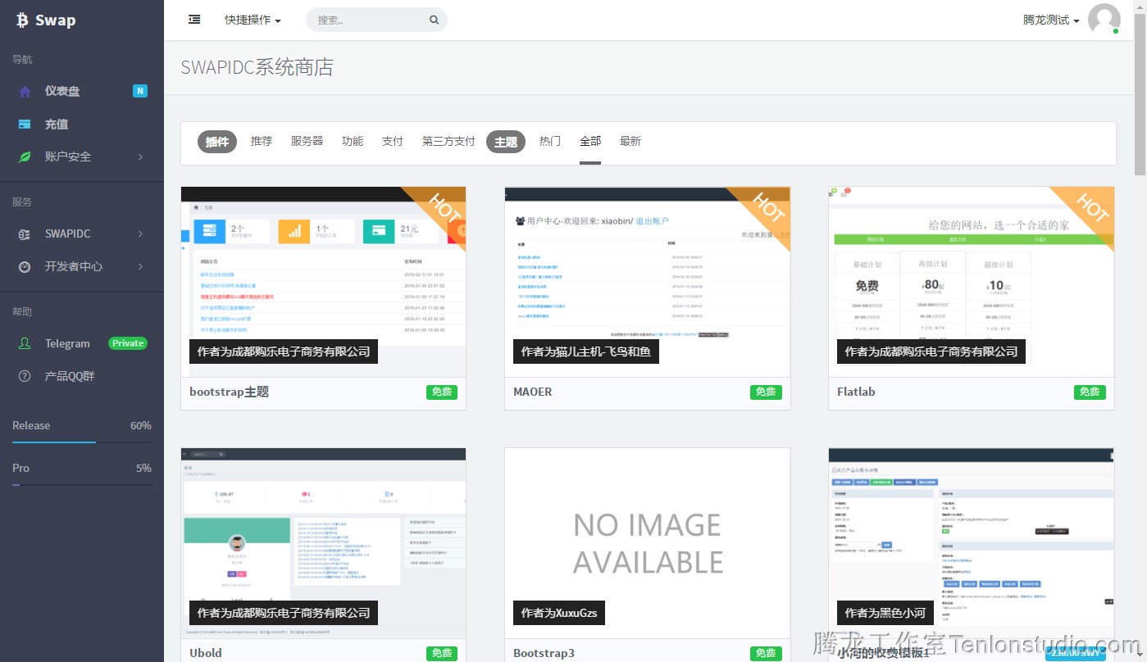The height and width of the screenshot is (662, 1147).
Task: Click the Bitcoin Swap logo icon
Action: [22, 20]
